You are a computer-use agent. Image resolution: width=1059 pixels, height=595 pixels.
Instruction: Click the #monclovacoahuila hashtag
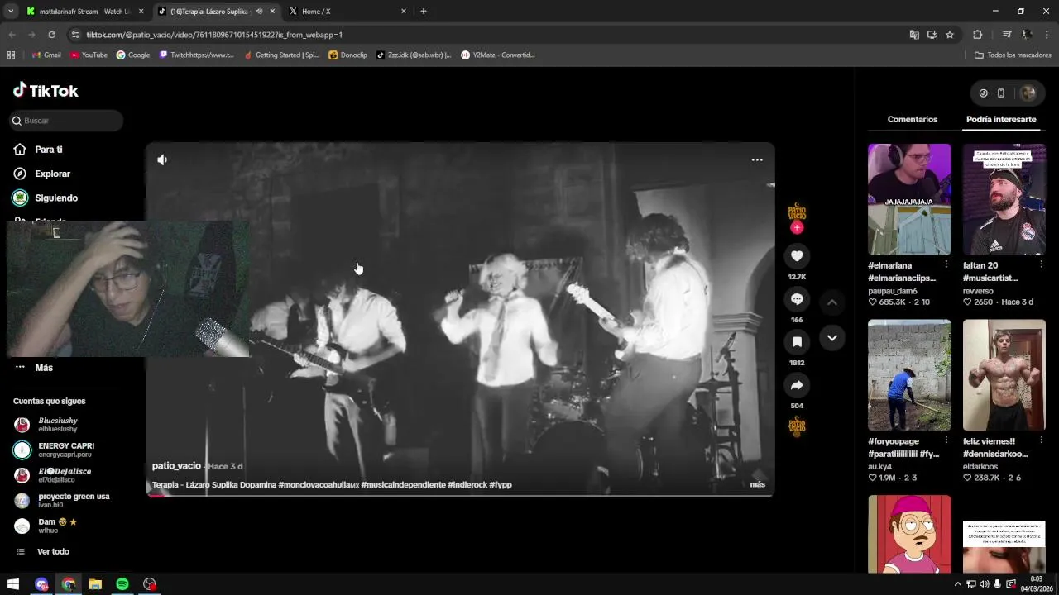pyautogui.click(x=319, y=485)
